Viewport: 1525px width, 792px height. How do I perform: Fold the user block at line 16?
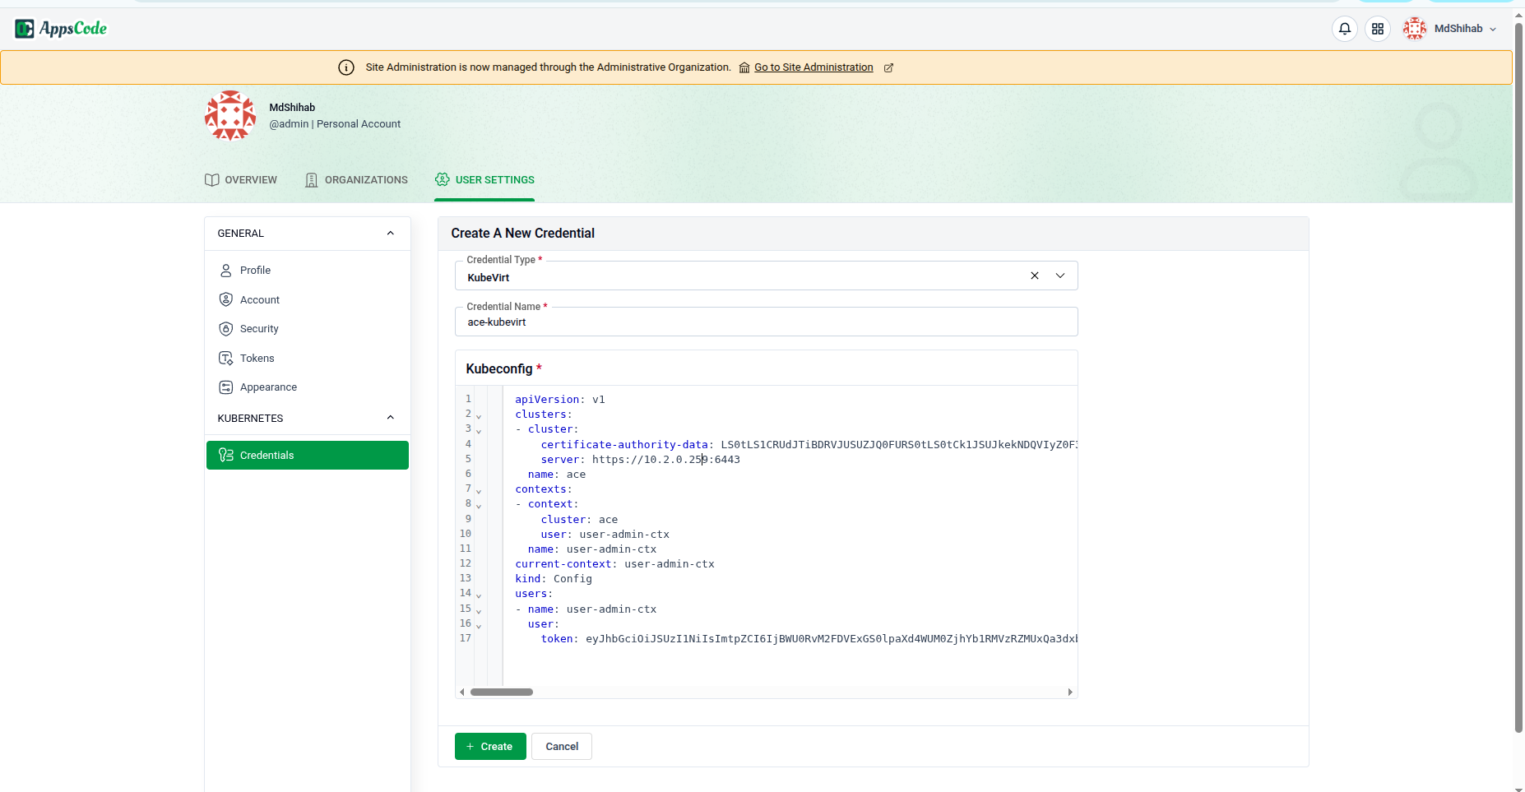479,625
